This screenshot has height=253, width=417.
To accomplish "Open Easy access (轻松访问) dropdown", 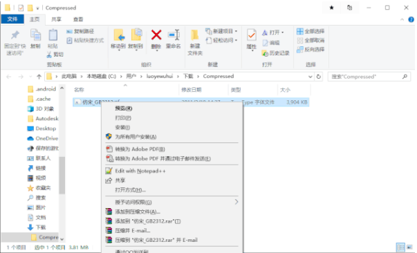I will click(221, 40).
